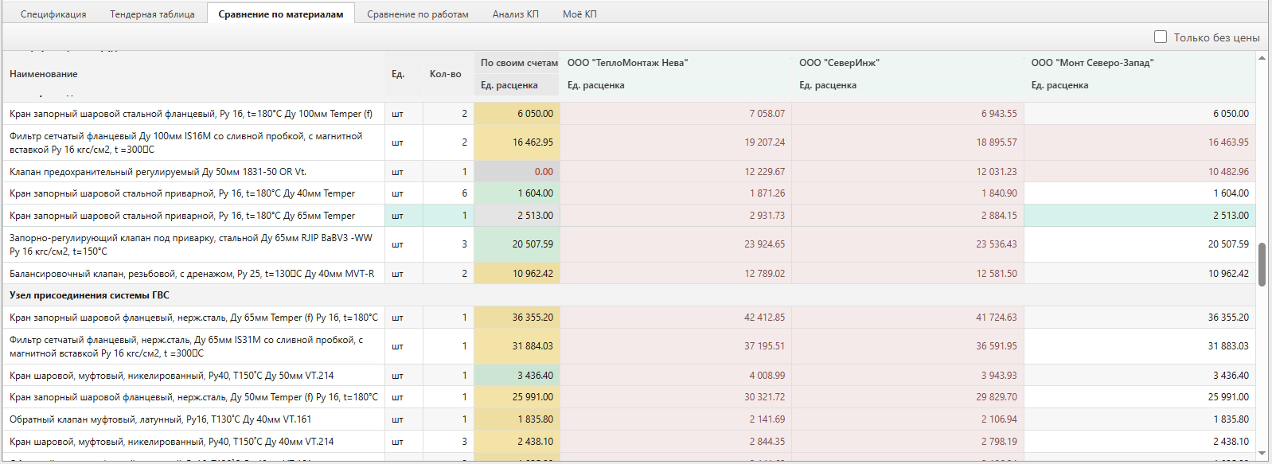
Task: Click the scrollbar up arrow
Action: pyautogui.click(x=1262, y=57)
